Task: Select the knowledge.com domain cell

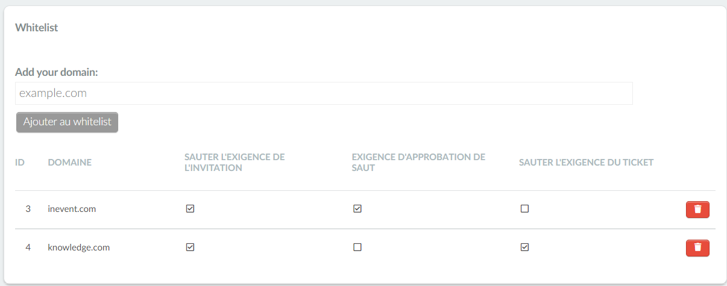Action: pos(79,247)
